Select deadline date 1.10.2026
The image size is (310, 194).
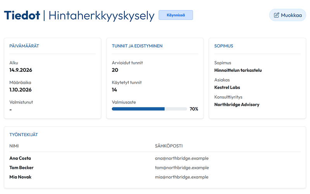(x=21, y=90)
